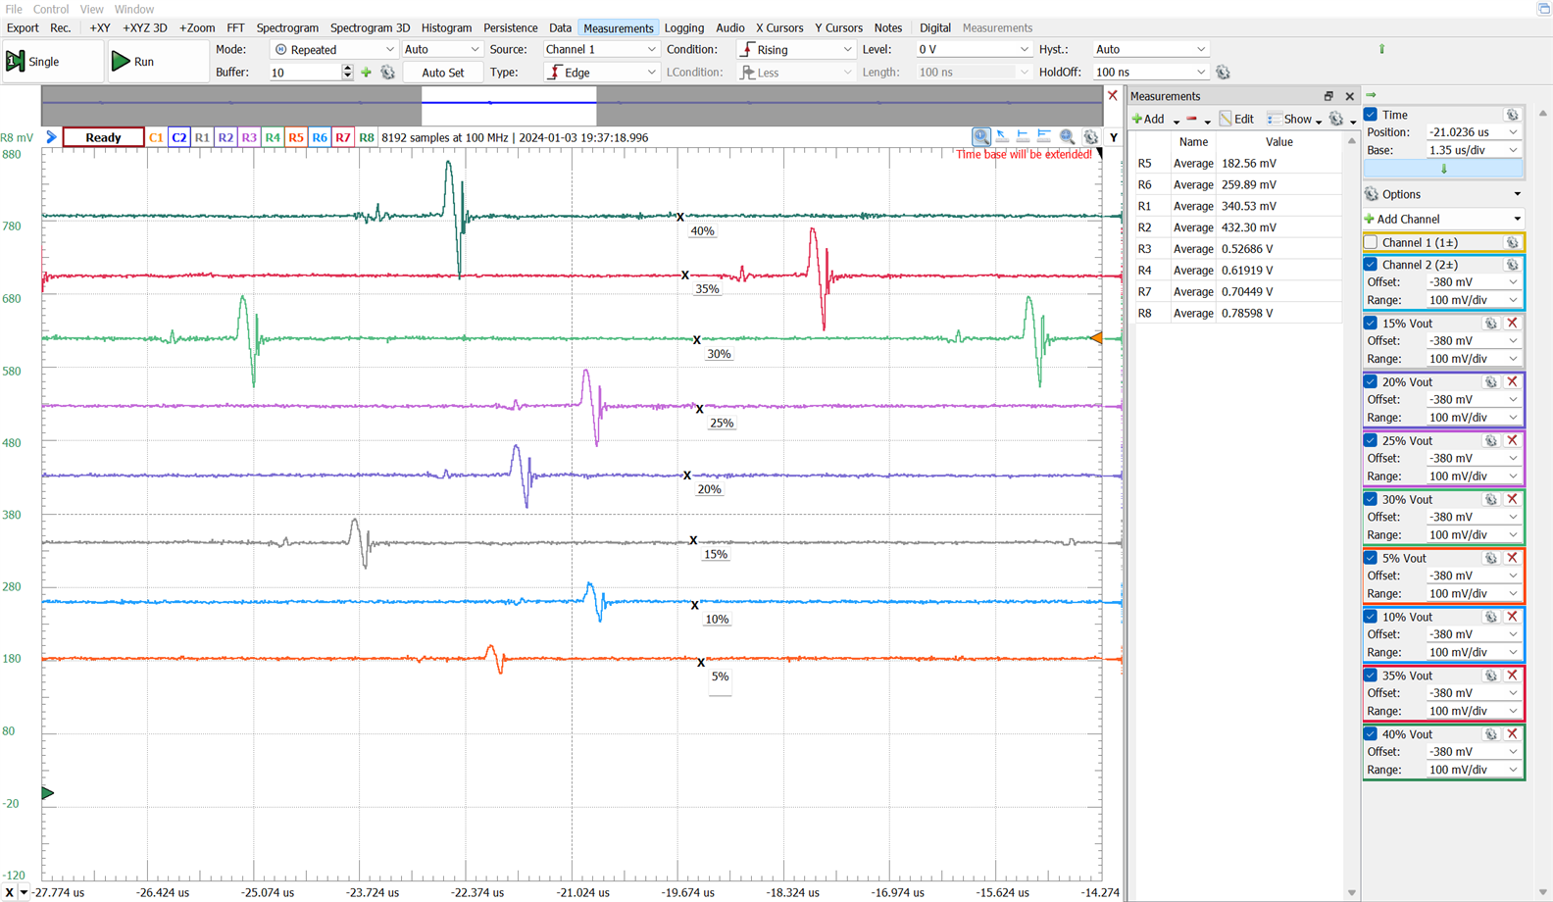This screenshot has width=1553, height=902.
Task: Remove measurement using red minus icon
Action: (x=1192, y=119)
